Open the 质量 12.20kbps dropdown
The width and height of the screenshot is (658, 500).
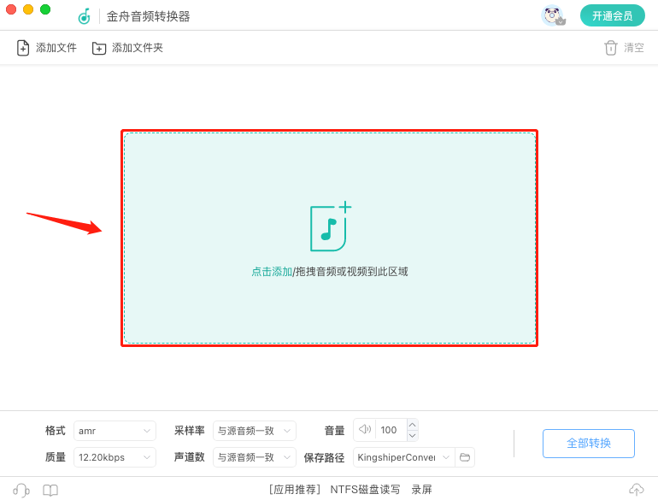(115, 457)
